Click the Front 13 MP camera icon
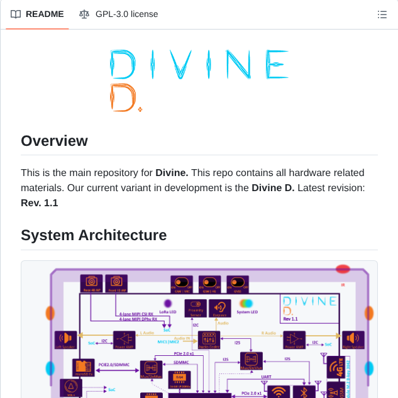Screen dimensions: 398x398 [116, 284]
